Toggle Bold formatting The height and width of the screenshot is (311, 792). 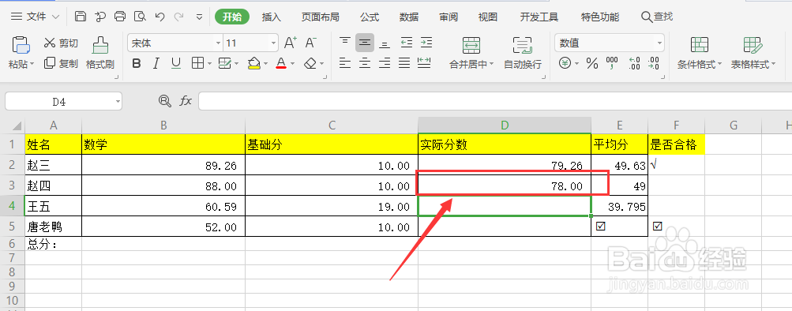137,64
